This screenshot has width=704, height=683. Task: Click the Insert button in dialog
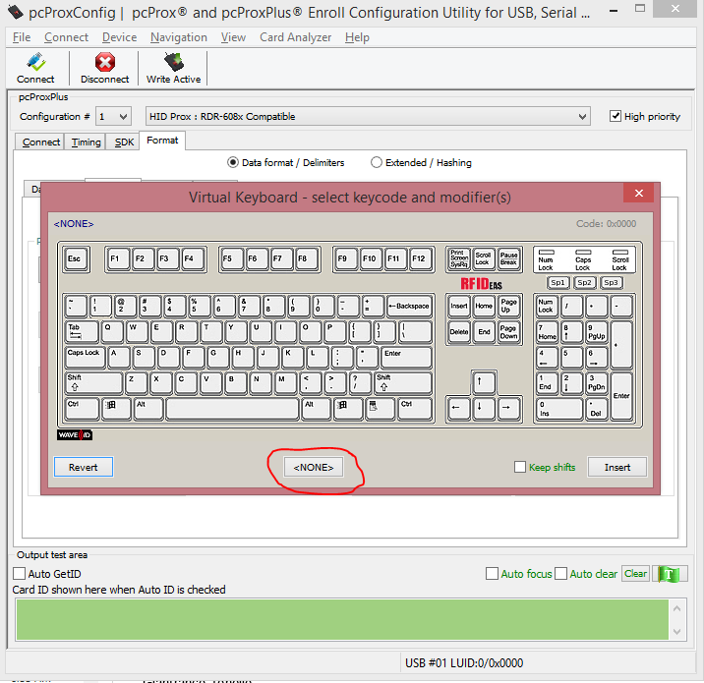click(616, 467)
